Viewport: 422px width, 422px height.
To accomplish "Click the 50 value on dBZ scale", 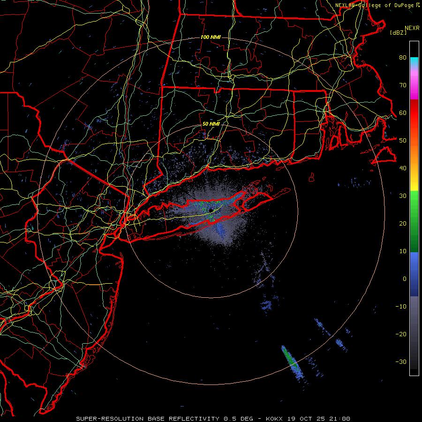I will coord(403,141).
